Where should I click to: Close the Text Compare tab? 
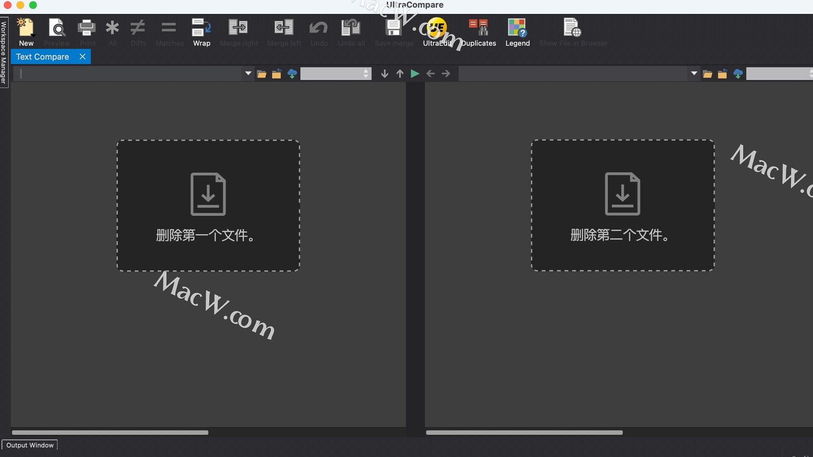83,57
